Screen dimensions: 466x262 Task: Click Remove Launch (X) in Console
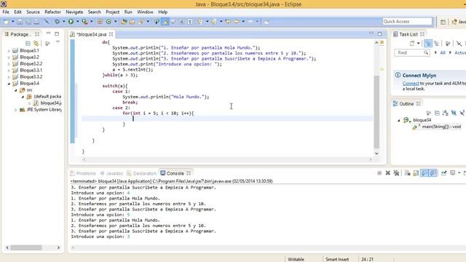pos(387,173)
